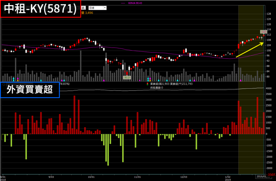The width and height of the screenshot is (276, 181).
Task: Click the 11/01 date label on time axis
Action: coord(137,177)
